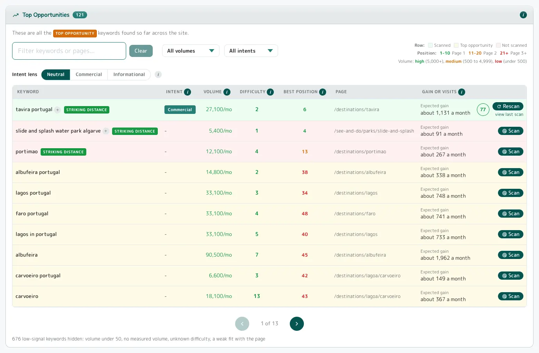
Task: Open the All volumes dropdown
Action: (191, 51)
